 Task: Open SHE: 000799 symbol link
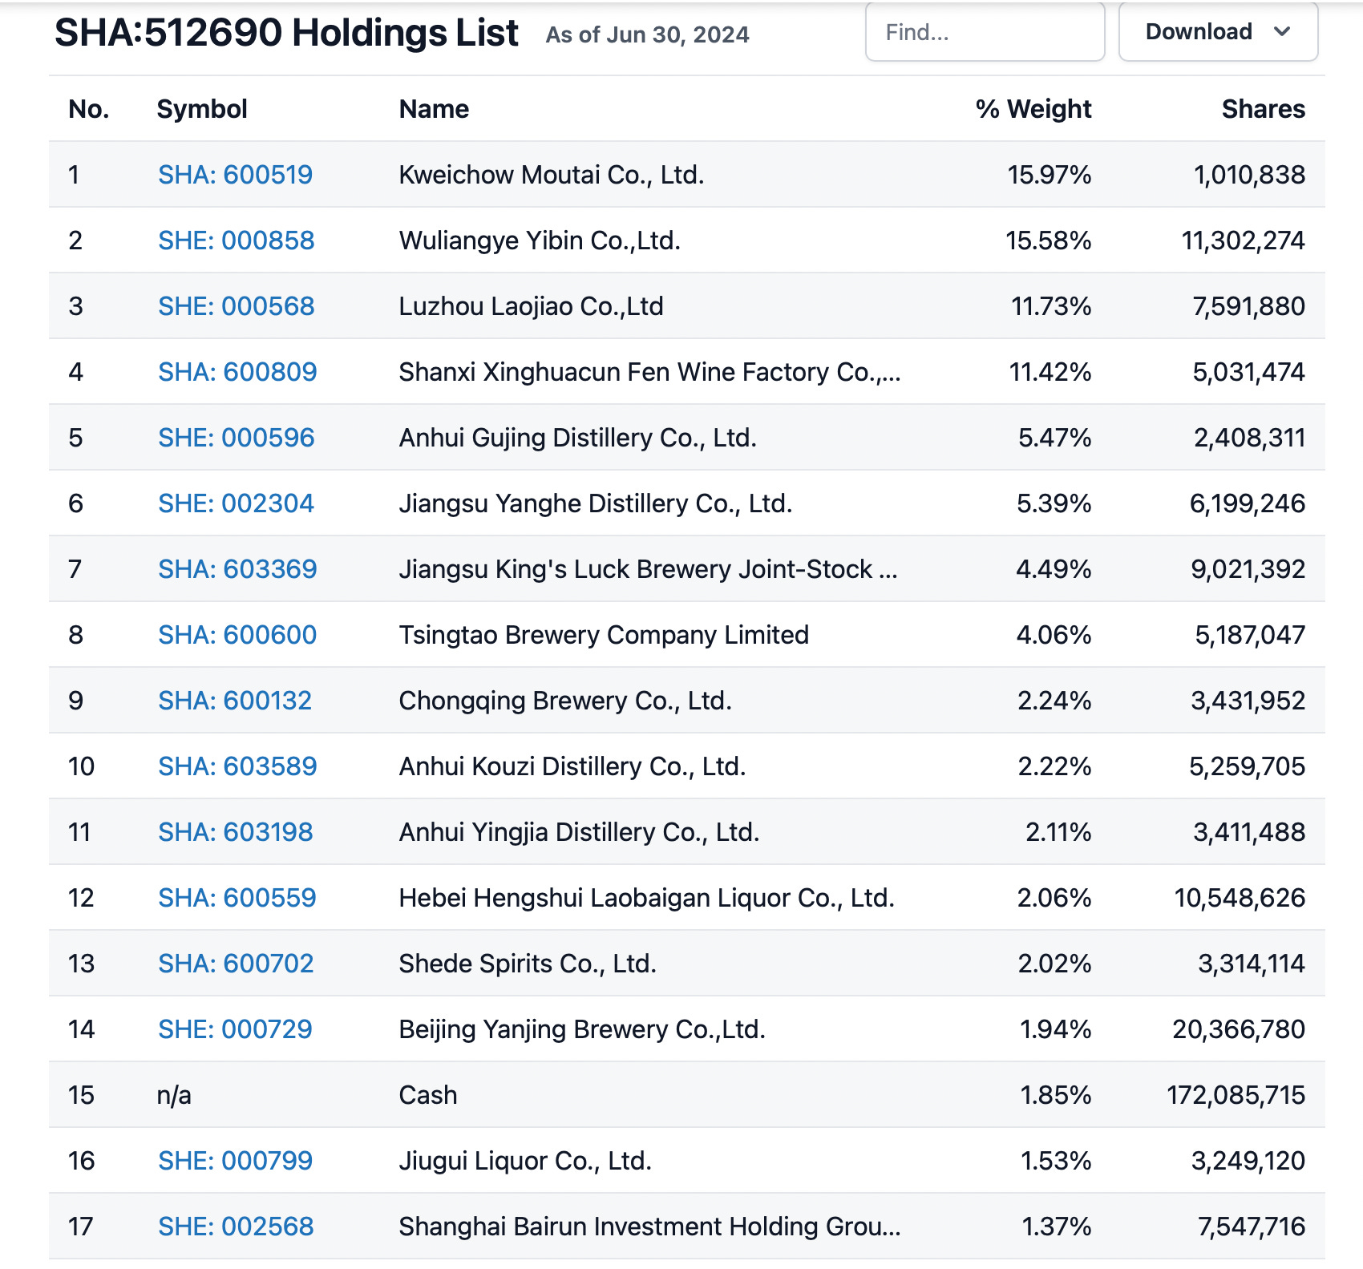click(235, 1161)
